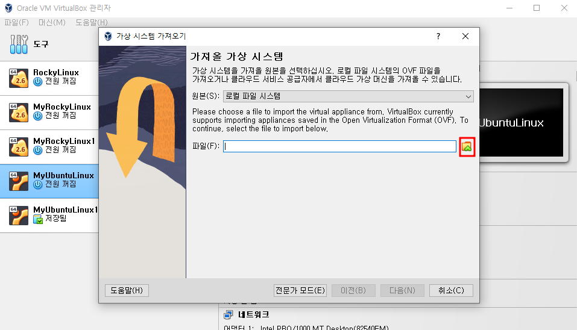Click the power-off status icon under MyRockyLinux
577x330 pixels.
38,116
